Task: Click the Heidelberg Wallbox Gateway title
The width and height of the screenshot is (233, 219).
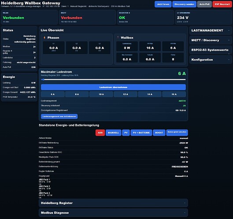Action: click(x=30, y=3)
